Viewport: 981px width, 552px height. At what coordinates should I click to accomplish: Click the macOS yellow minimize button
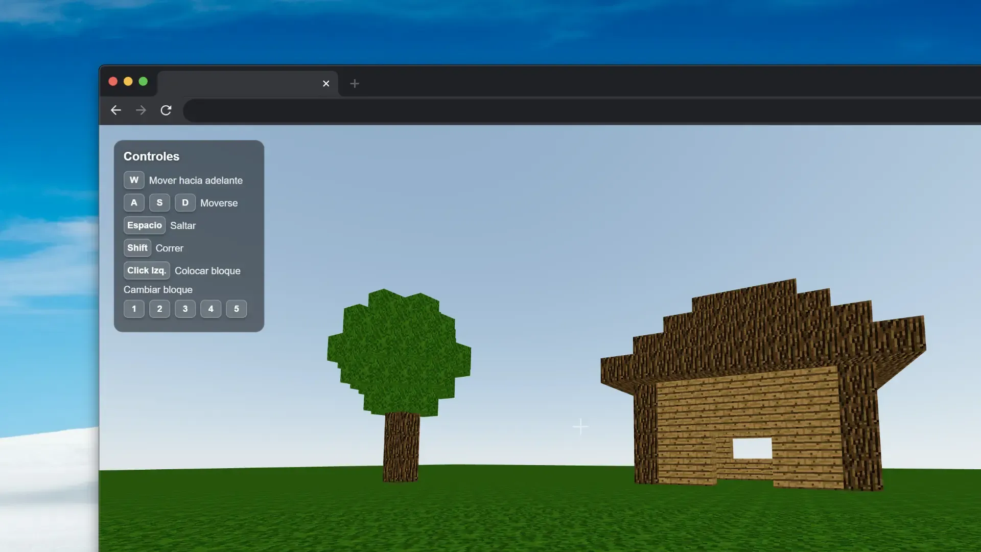(128, 81)
